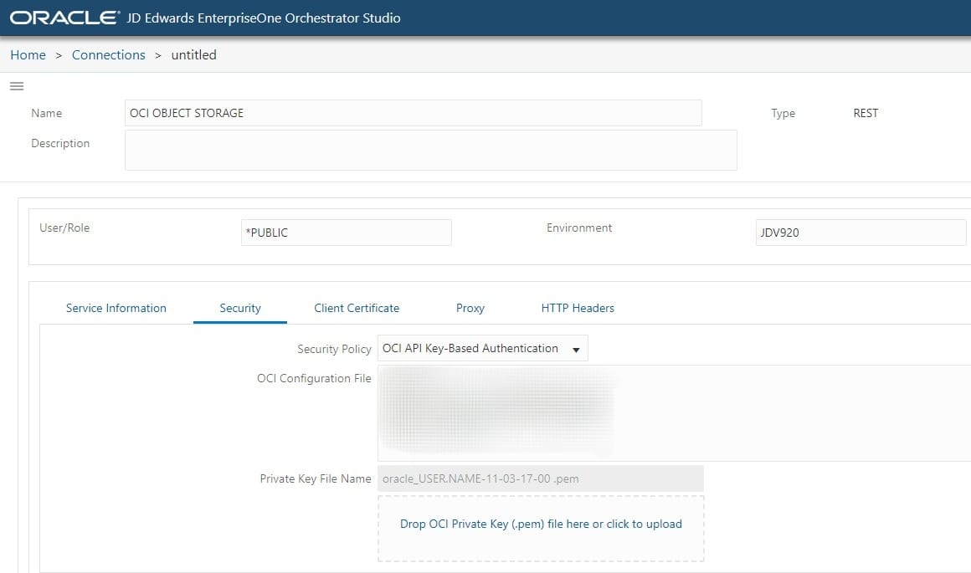Open the Proxy tab
Screen dimensions: 971x573
click(x=470, y=308)
